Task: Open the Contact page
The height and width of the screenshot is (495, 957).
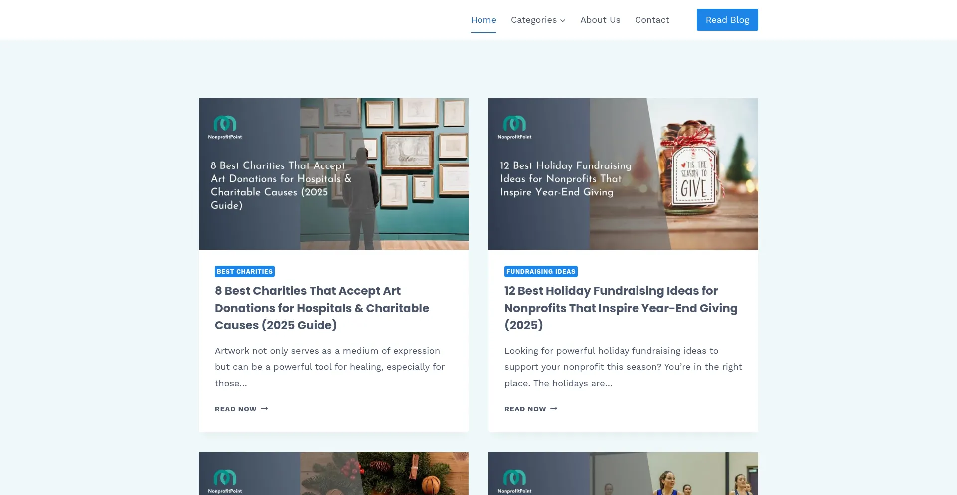Action: tap(652, 20)
